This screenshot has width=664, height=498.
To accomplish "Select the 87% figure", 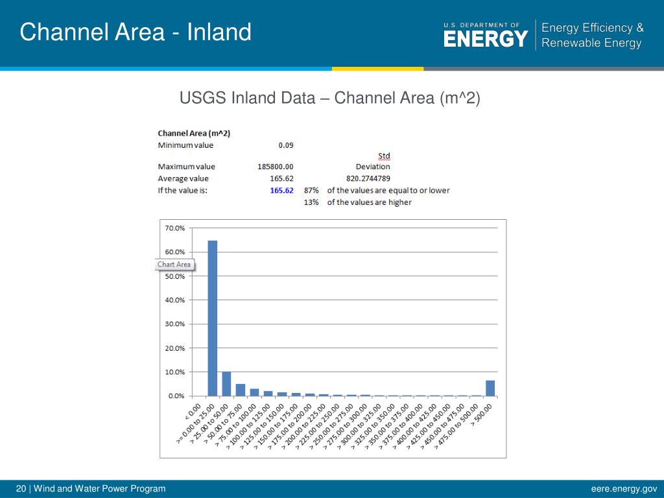I will [x=311, y=190].
